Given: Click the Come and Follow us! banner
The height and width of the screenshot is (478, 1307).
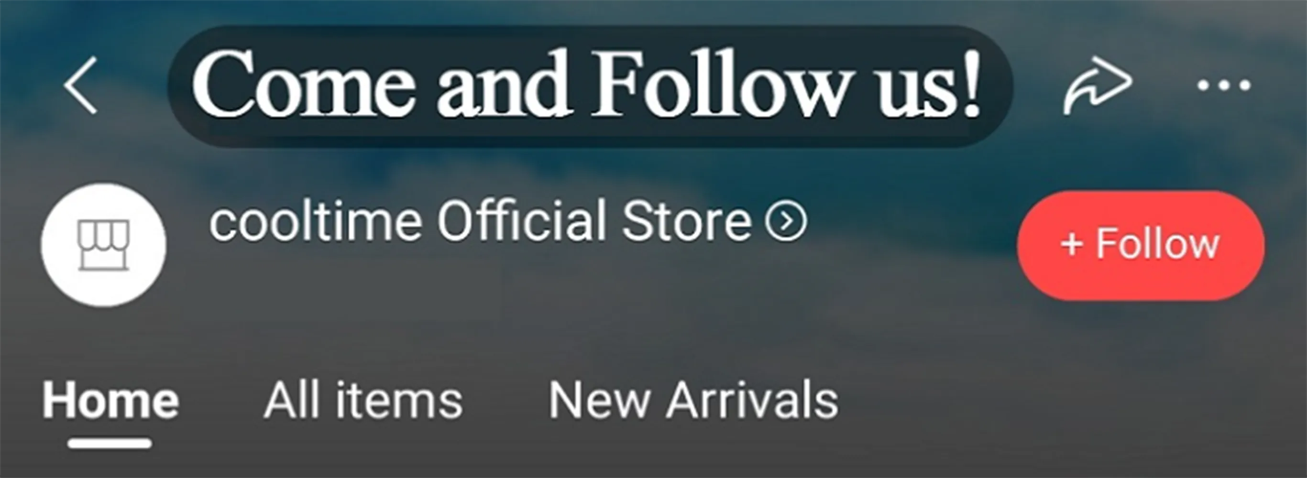Looking at the screenshot, I should (x=590, y=86).
